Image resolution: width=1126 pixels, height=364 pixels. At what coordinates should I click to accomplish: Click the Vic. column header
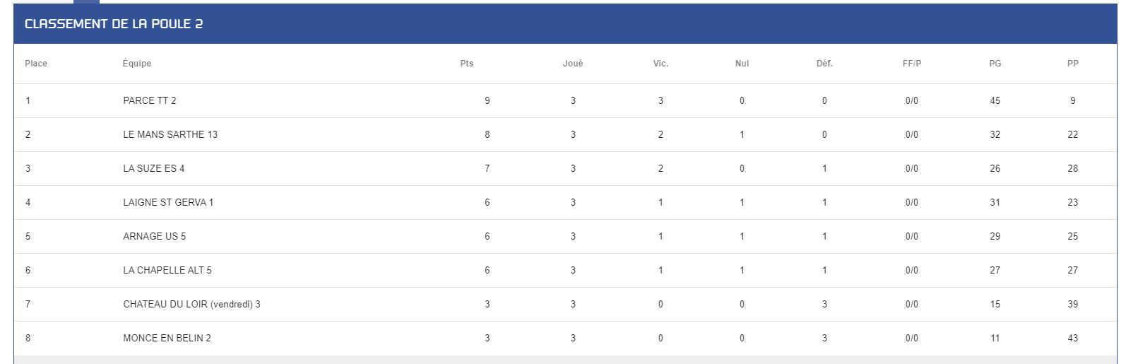tap(660, 64)
